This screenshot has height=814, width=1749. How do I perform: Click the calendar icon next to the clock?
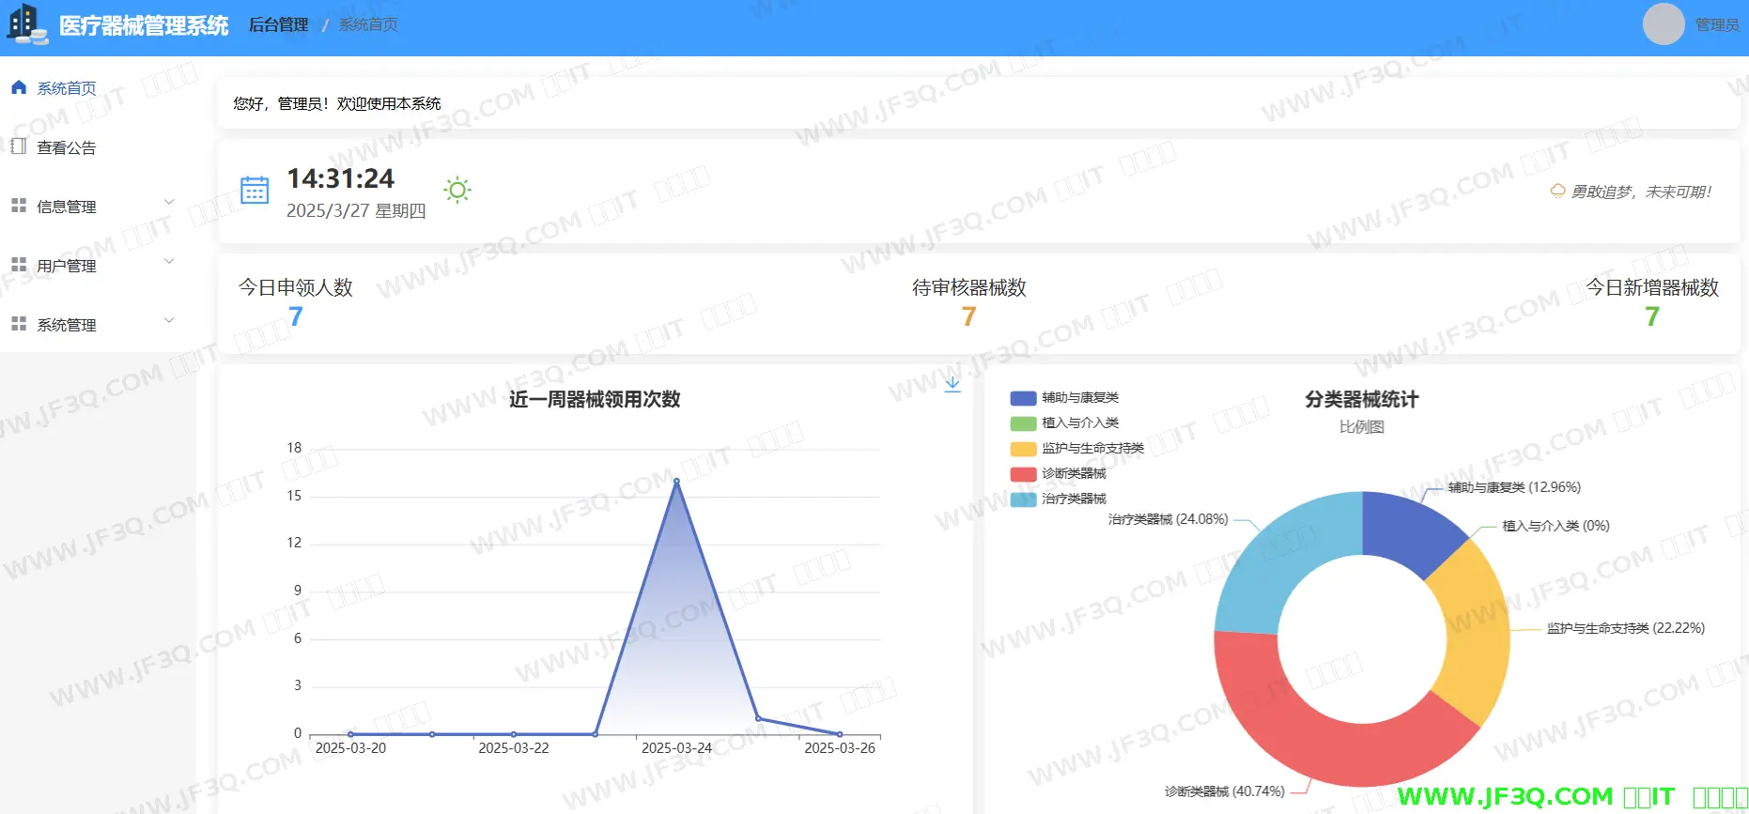pos(255,190)
